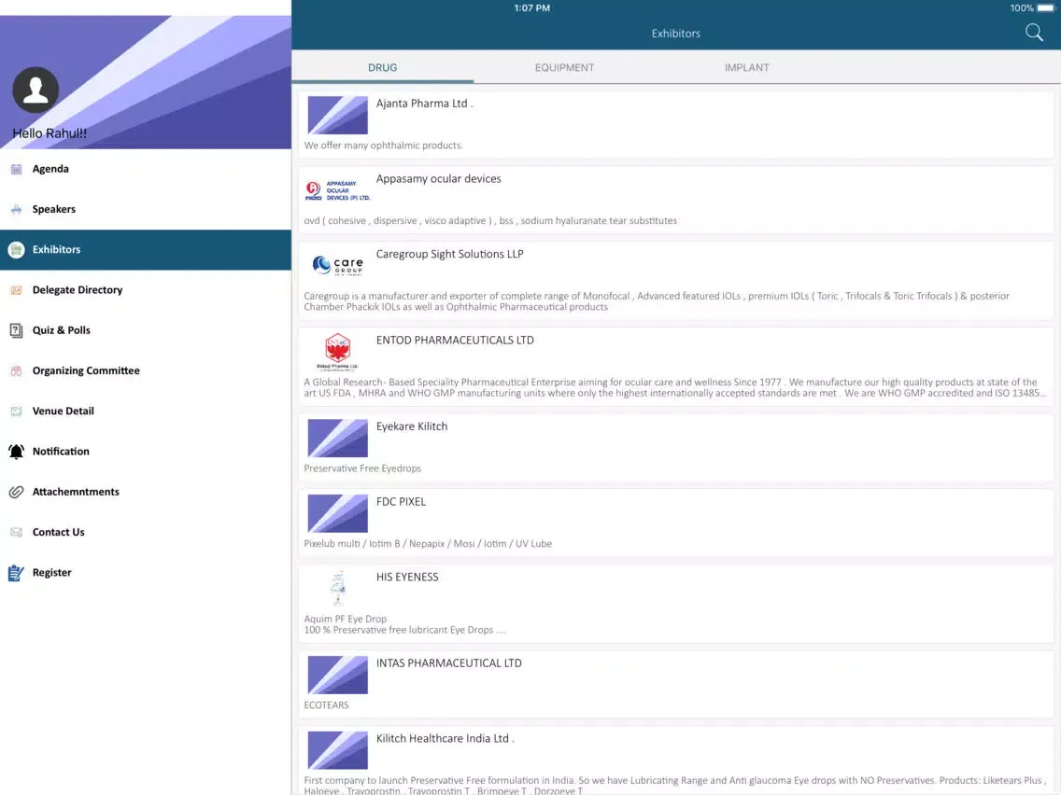This screenshot has width=1061, height=795.
Task: Open Register from sidebar
Action: pyautogui.click(x=146, y=573)
